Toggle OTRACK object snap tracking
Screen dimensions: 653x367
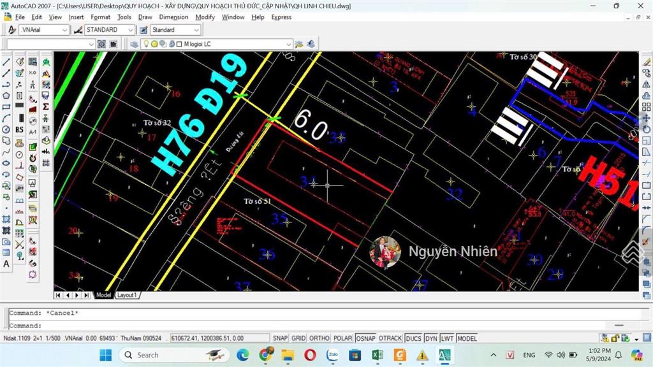(x=390, y=338)
